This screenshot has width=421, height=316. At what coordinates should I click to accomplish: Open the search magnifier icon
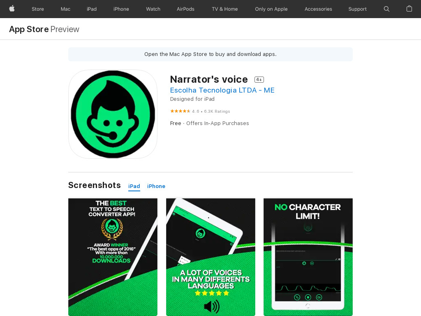pyautogui.click(x=386, y=9)
